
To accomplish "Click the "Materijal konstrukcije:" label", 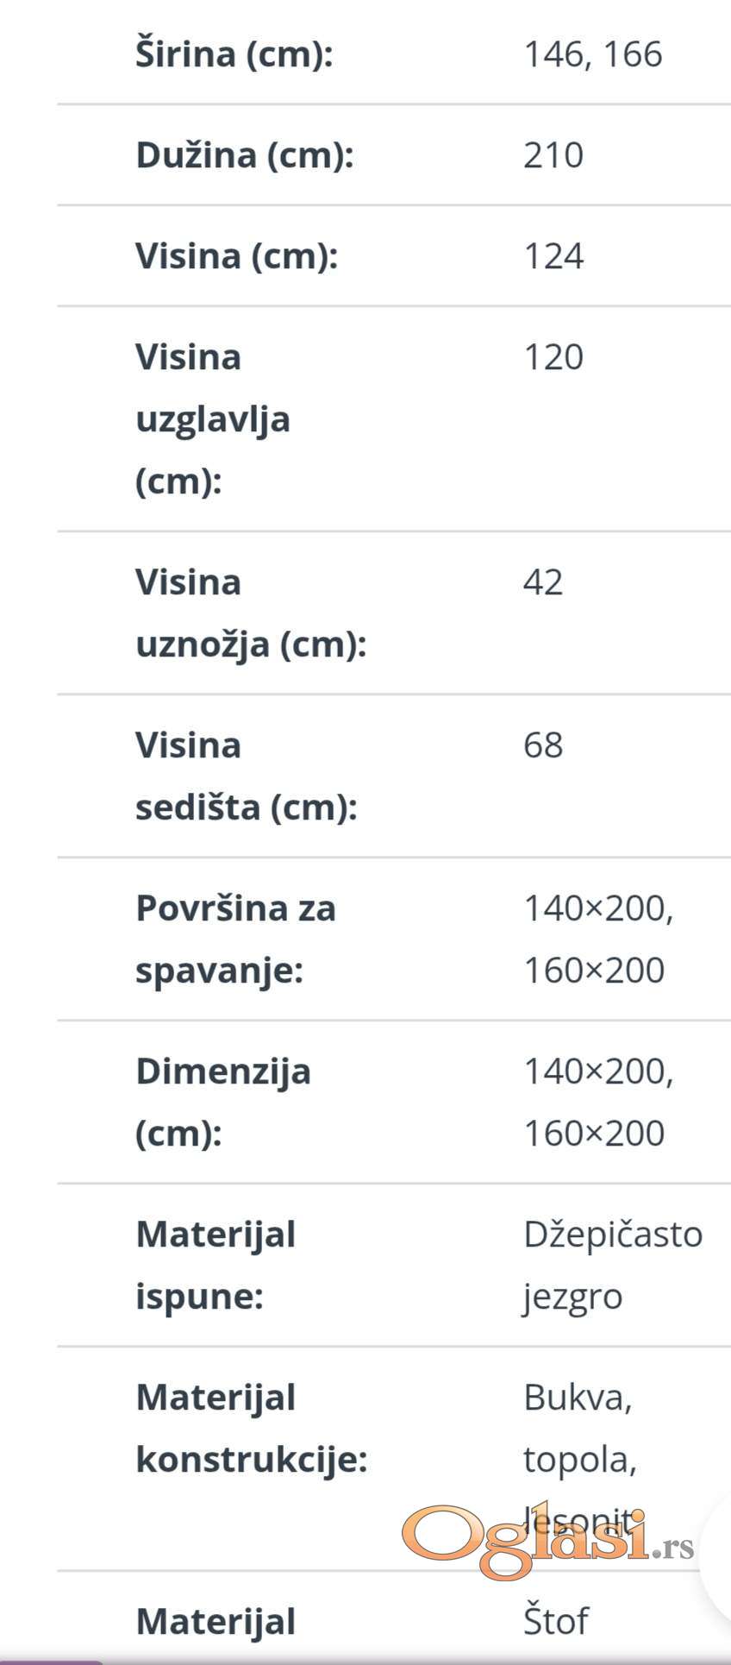I will point(251,1429).
